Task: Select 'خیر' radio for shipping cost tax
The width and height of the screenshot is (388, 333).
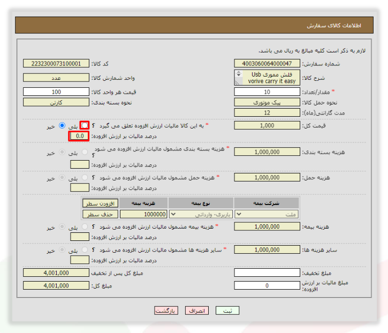Action: (62, 177)
